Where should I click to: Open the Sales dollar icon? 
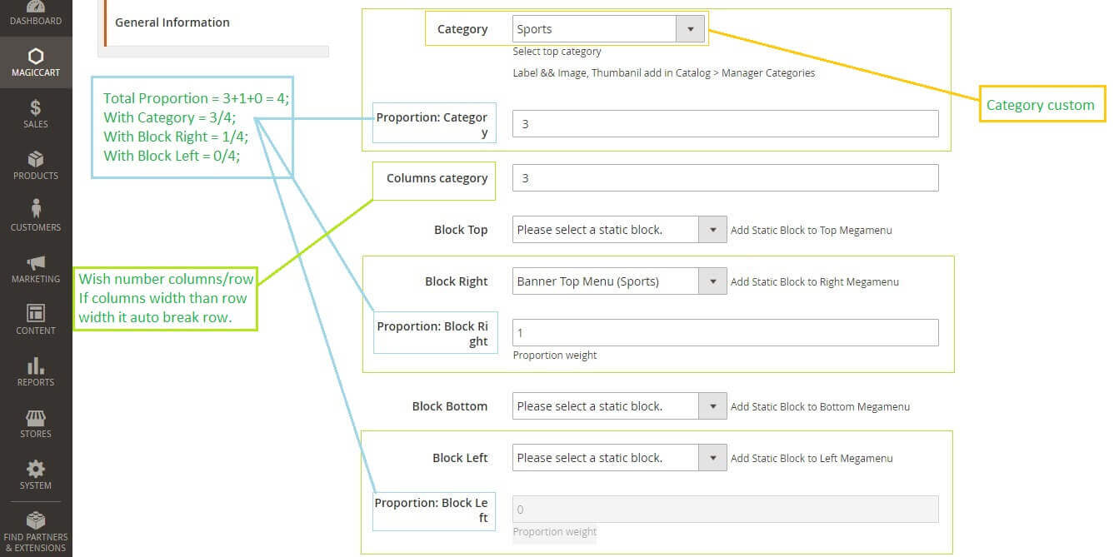[36, 108]
